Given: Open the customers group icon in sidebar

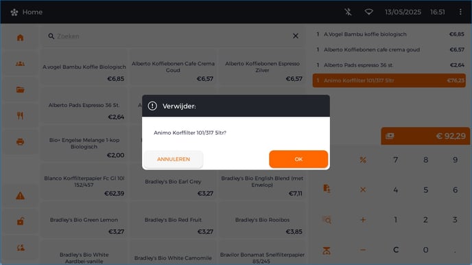Looking at the screenshot, I should (20, 64).
